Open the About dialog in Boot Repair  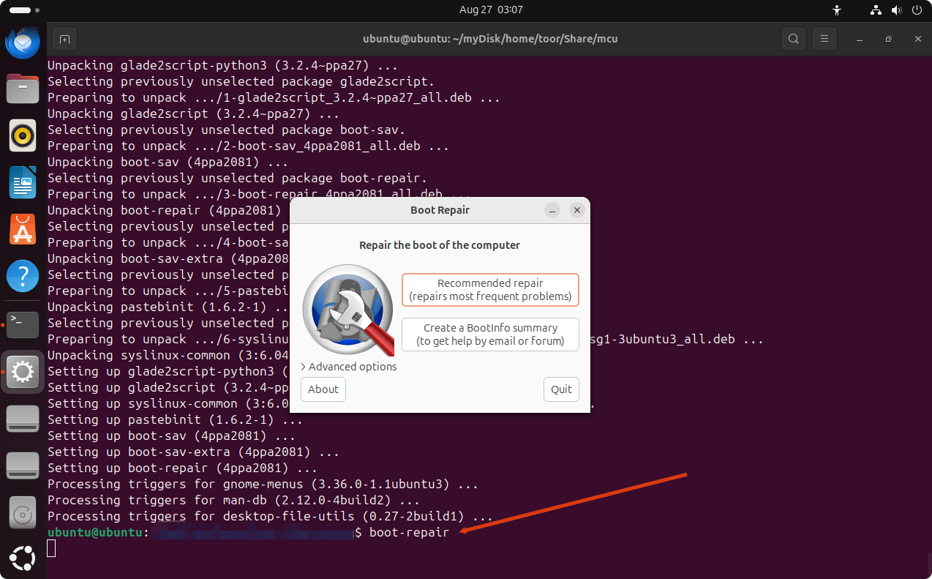323,389
